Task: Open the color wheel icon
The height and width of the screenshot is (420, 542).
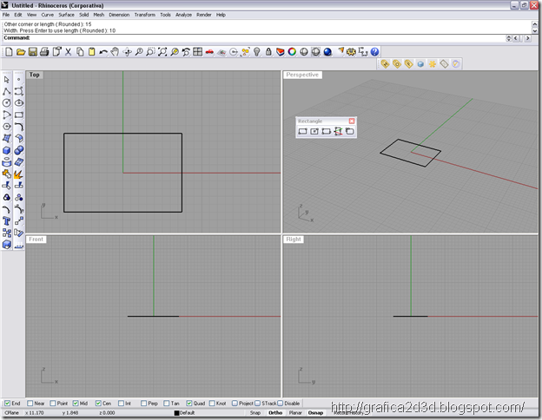Action: (x=292, y=52)
